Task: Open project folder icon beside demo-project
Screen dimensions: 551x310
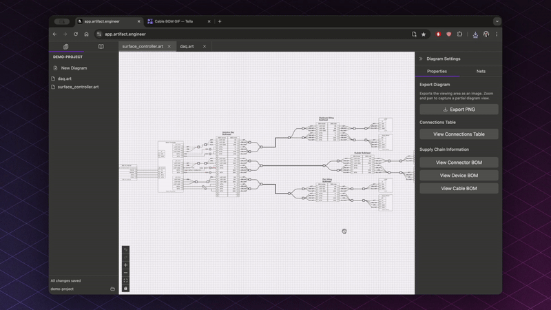Action: click(112, 289)
